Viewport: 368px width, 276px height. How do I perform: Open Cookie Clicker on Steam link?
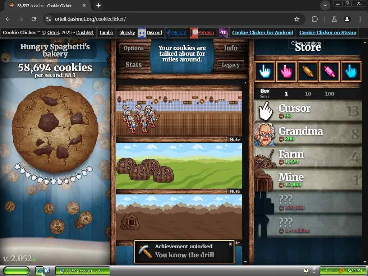click(x=328, y=33)
